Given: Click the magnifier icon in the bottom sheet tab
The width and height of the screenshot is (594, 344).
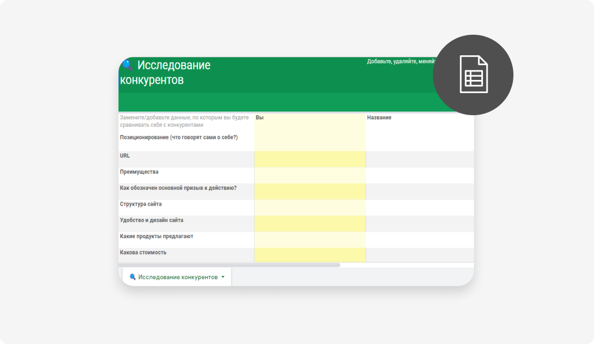Looking at the screenshot, I should [133, 277].
